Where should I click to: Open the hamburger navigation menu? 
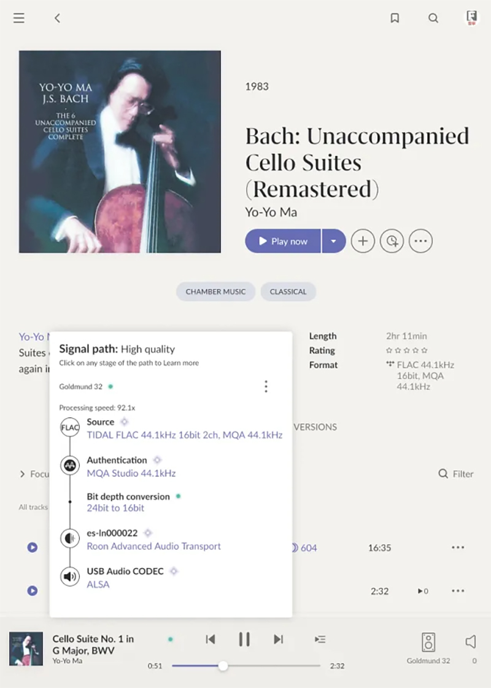[19, 18]
